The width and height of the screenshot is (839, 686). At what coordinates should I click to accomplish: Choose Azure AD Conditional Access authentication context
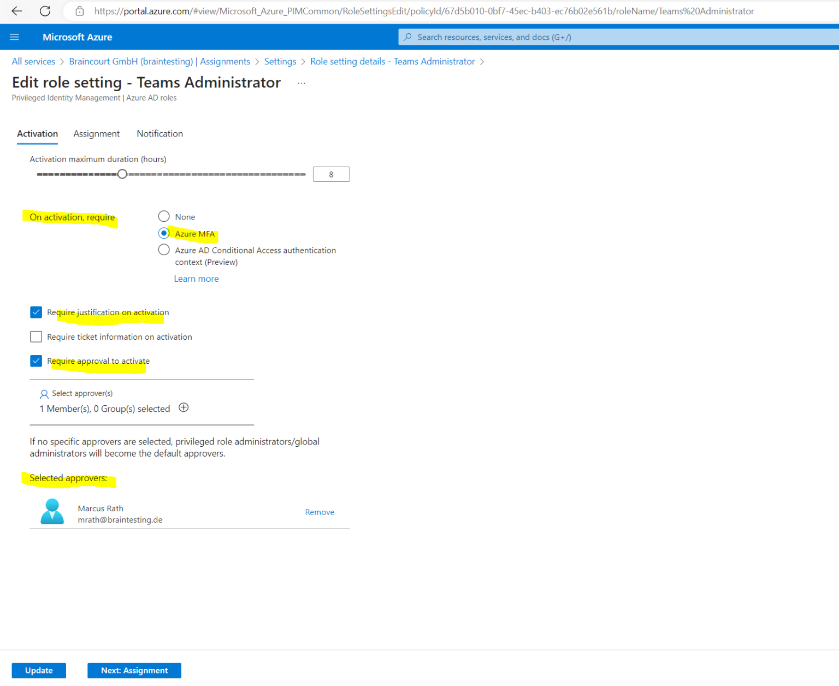pyautogui.click(x=163, y=250)
